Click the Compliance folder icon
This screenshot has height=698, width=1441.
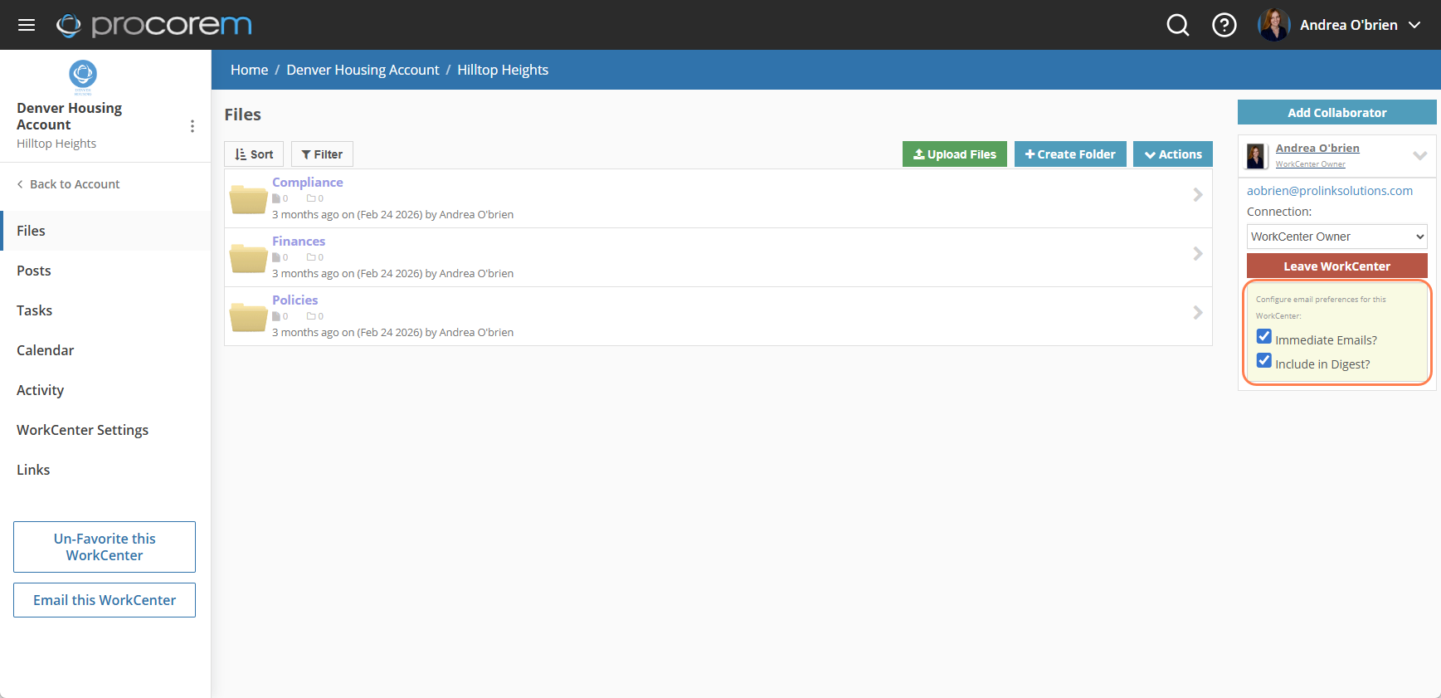(x=248, y=199)
